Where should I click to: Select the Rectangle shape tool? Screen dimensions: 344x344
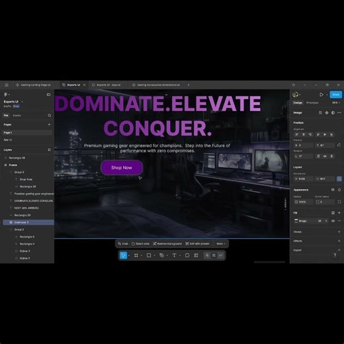click(x=149, y=255)
